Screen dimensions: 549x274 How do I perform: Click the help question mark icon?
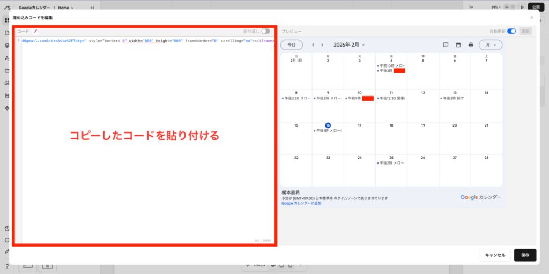tap(6, 266)
